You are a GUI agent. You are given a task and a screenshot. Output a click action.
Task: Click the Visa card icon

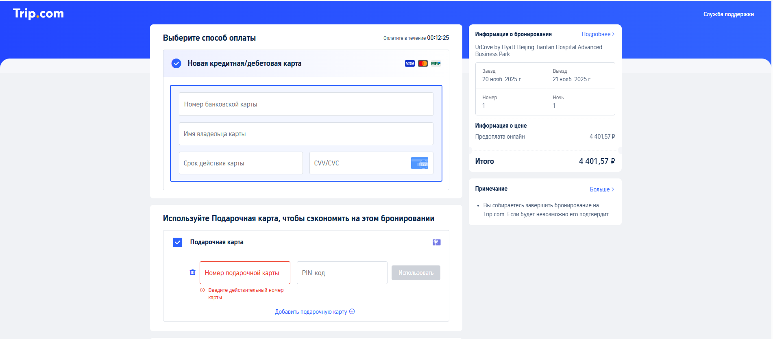click(x=410, y=63)
